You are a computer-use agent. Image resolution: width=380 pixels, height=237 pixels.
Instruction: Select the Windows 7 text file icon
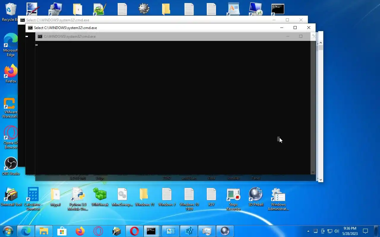coord(167,197)
